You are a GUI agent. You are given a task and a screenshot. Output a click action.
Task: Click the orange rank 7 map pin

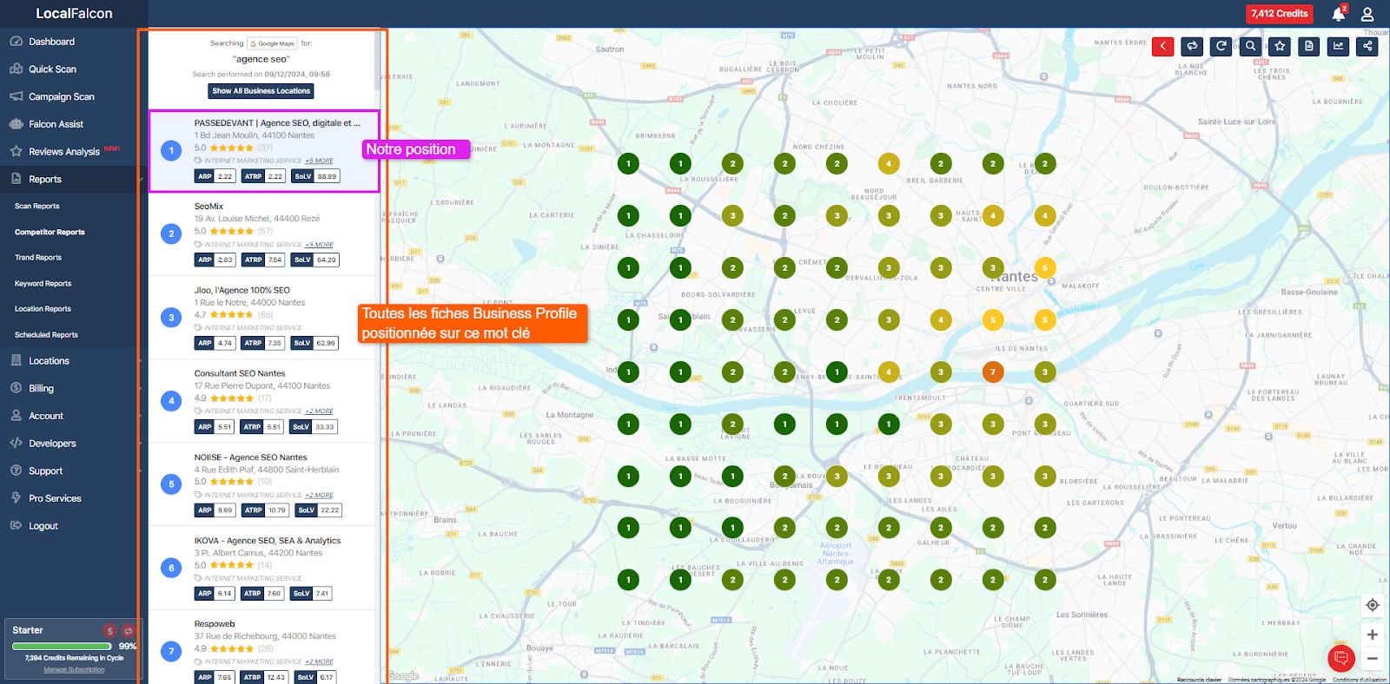point(993,372)
